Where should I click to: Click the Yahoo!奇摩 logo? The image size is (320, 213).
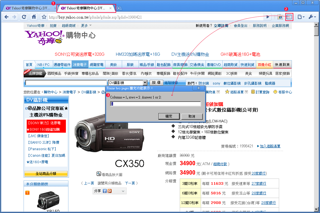[x=45, y=37]
